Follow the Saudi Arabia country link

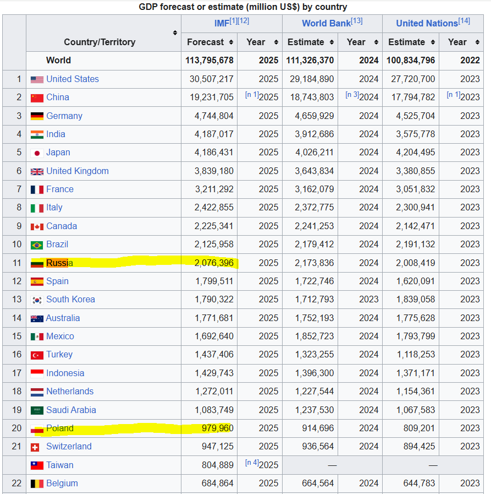tap(71, 410)
